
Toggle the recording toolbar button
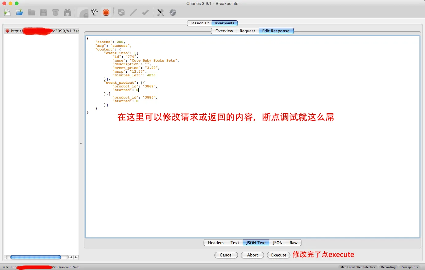pyautogui.click(x=84, y=13)
